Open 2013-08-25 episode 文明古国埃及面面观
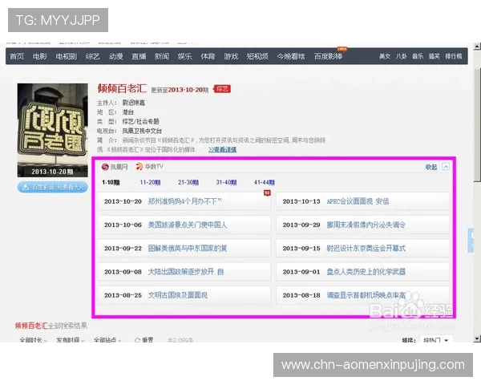The width and height of the screenshot is (481, 385). [184, 295]
